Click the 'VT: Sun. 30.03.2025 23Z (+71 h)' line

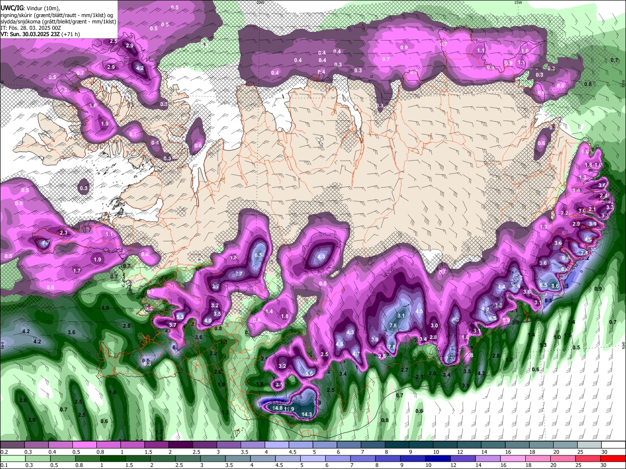[40, 34]
